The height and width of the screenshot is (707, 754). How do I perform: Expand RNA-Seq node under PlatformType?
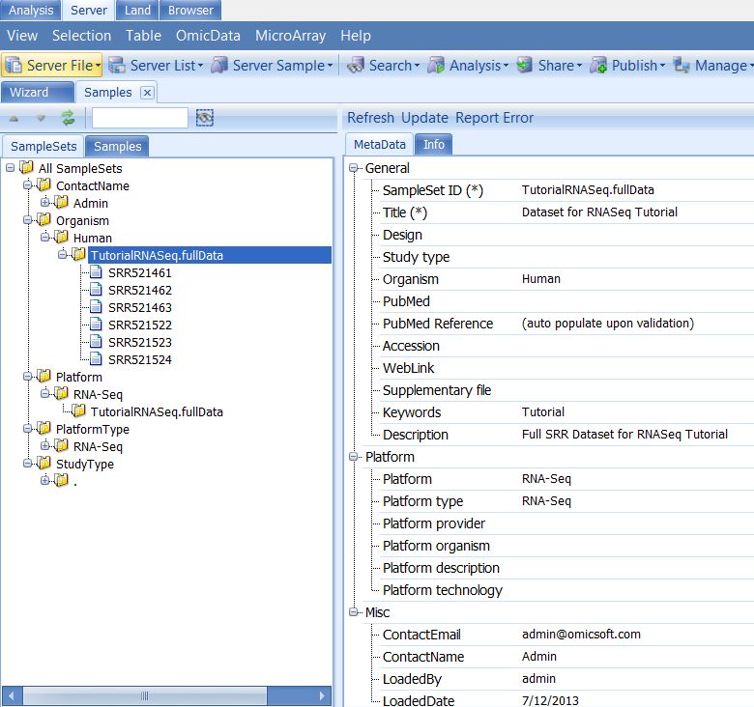pos(44,445)
